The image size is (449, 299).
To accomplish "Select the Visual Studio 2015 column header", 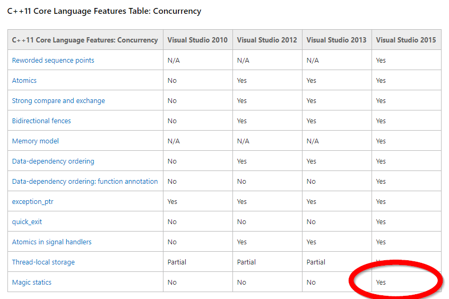I will [406, 40].
